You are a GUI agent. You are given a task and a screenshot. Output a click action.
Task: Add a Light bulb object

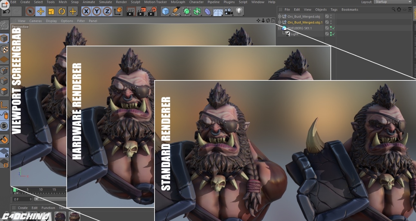tap(239, 12)
